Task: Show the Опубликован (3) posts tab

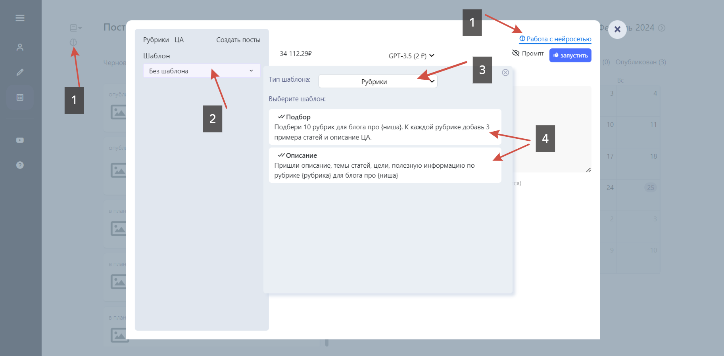Action: pyautogui.click(x=641, y=62)
